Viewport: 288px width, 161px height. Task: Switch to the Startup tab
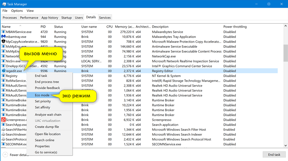pos(66,18)
